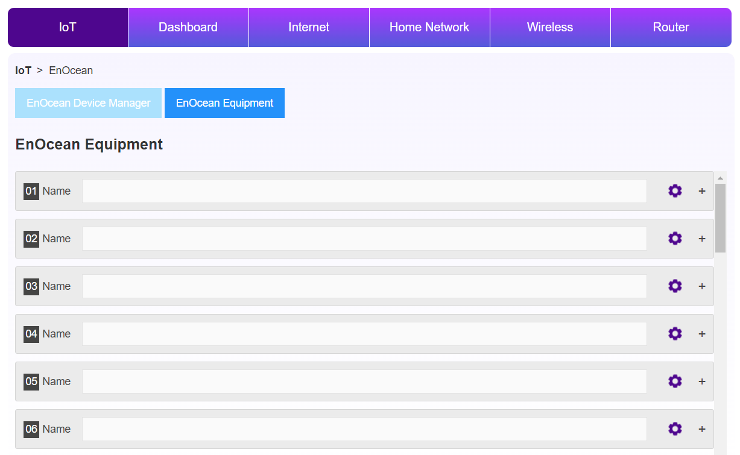Image resolution: width=740 pixels, height=455 pixels.
Task: Open settings gear for equipment 03
Action: pyautogui.click(x=675, y=286)
